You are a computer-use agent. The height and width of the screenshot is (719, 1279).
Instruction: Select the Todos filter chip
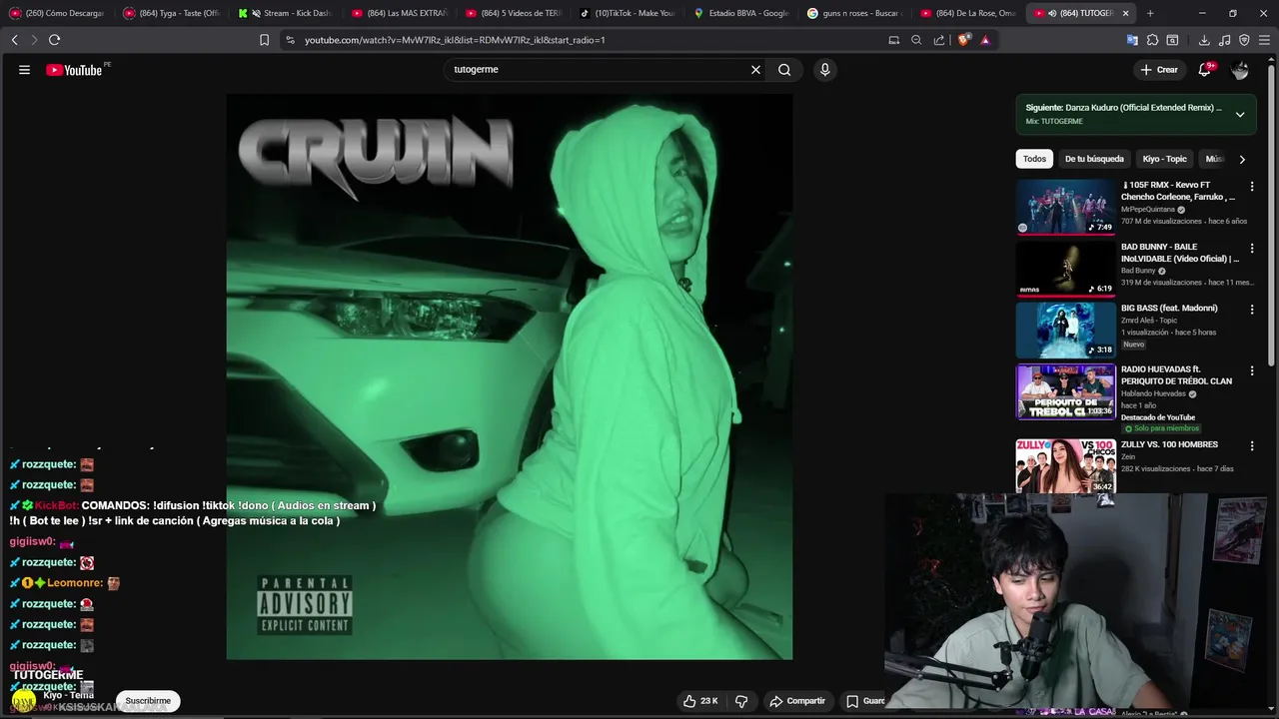[1034, 159]
